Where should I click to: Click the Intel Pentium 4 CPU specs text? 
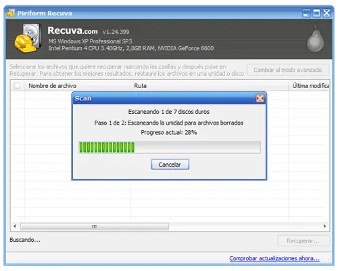coord(131,48)
